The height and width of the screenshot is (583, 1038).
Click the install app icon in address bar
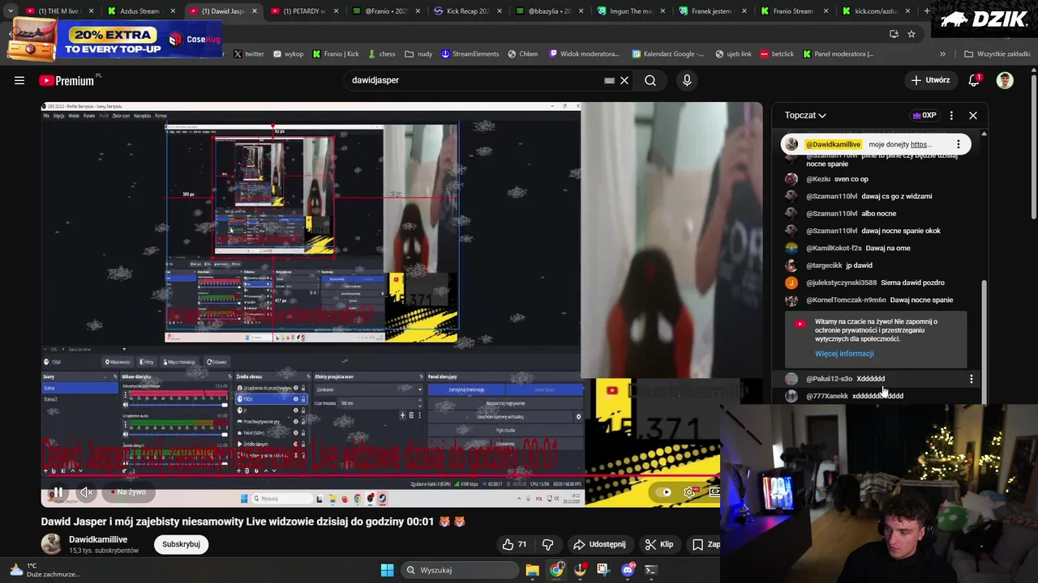(x=894, y=34)
